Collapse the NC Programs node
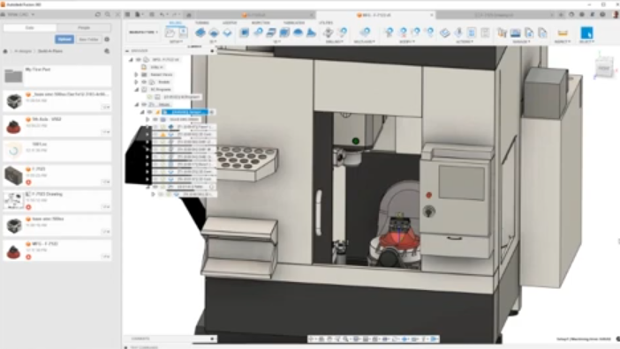 point(136,90)
